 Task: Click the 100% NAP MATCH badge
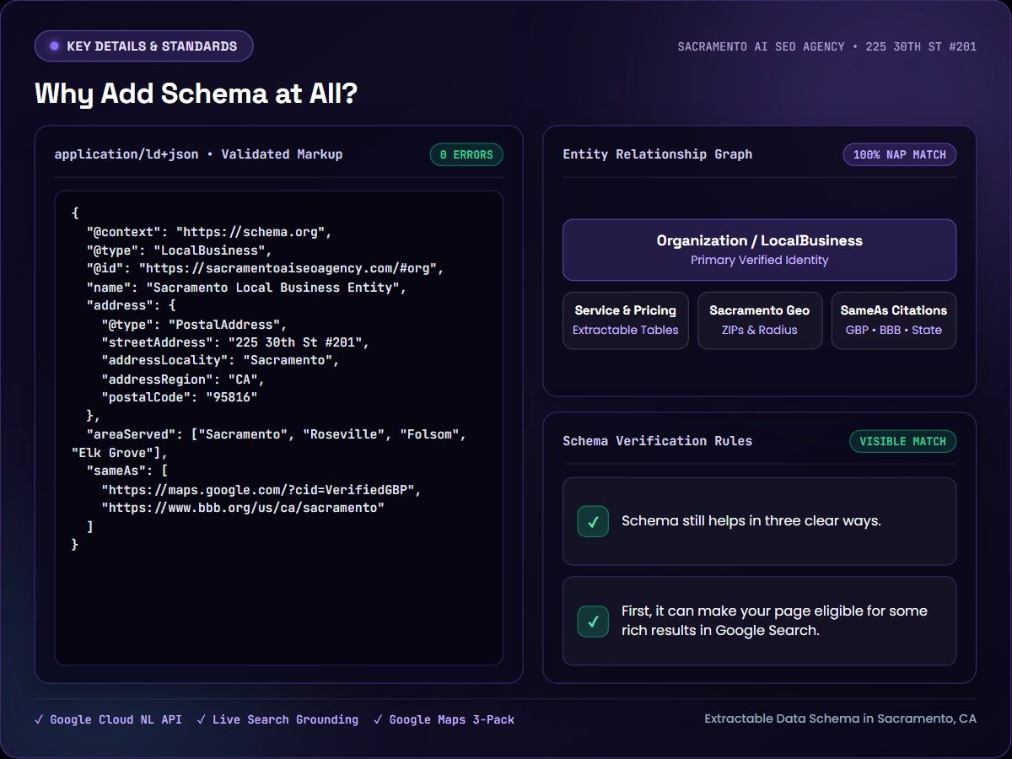coord(899,154)
